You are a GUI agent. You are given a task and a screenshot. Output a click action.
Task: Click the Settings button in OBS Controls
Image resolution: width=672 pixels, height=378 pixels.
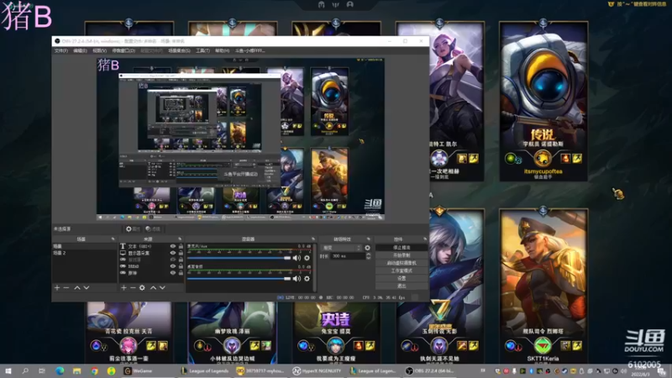click(x=402, y=278)
